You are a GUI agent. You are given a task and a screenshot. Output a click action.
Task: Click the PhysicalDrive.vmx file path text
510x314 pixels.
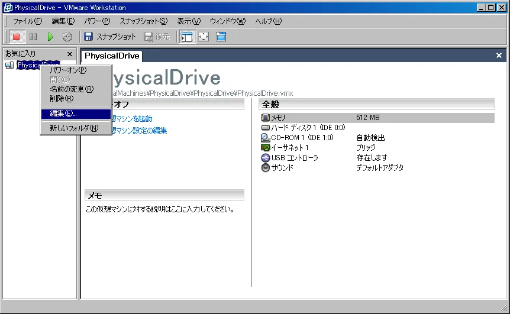point(202,93)
